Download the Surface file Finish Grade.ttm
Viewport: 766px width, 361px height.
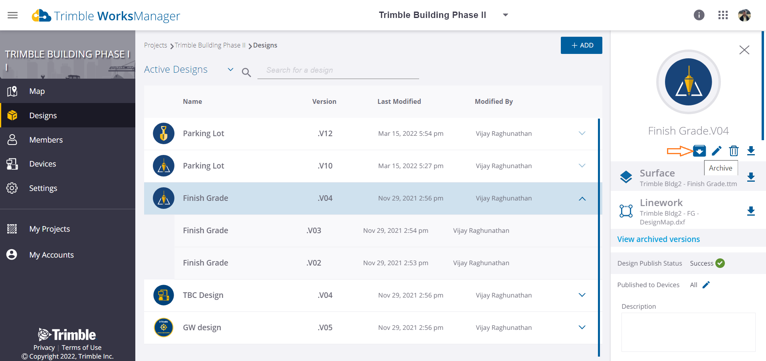tap(751, 177)
